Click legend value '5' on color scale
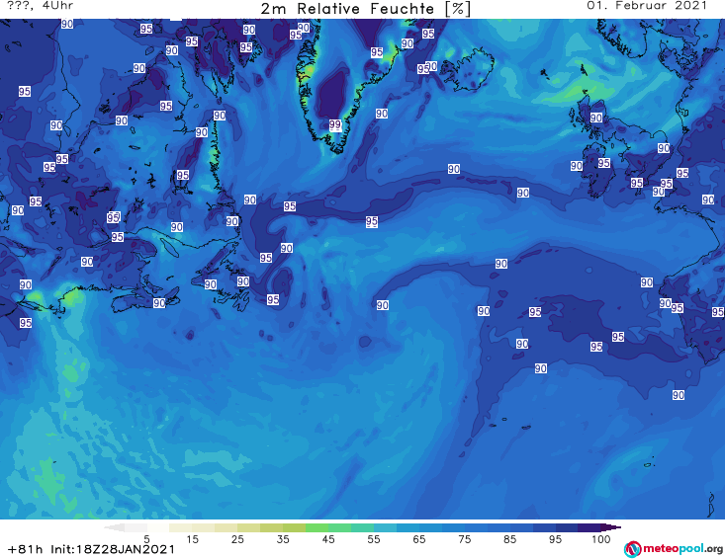Screen dimensions: 725x559 146,539
